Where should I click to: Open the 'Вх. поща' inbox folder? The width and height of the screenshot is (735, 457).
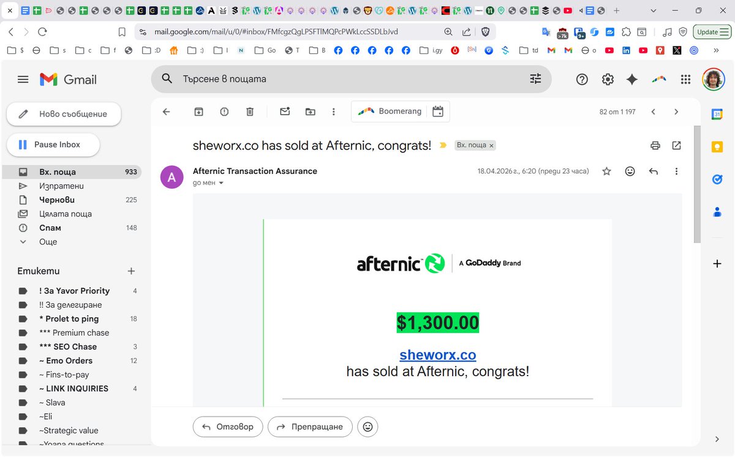click(x=72, y=172)
